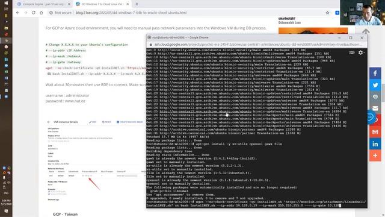Open the Action Center notification icon
Viewport: 385px width, 217px height.
pyautogui.click(x=6, y=211)
